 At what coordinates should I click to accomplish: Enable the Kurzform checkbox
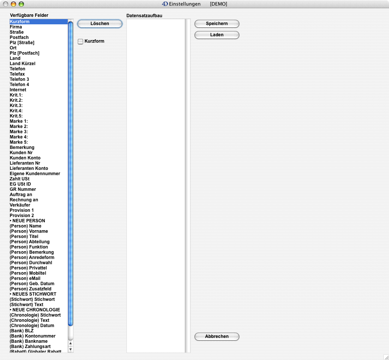pyautogui.click(x=80, y=42)
